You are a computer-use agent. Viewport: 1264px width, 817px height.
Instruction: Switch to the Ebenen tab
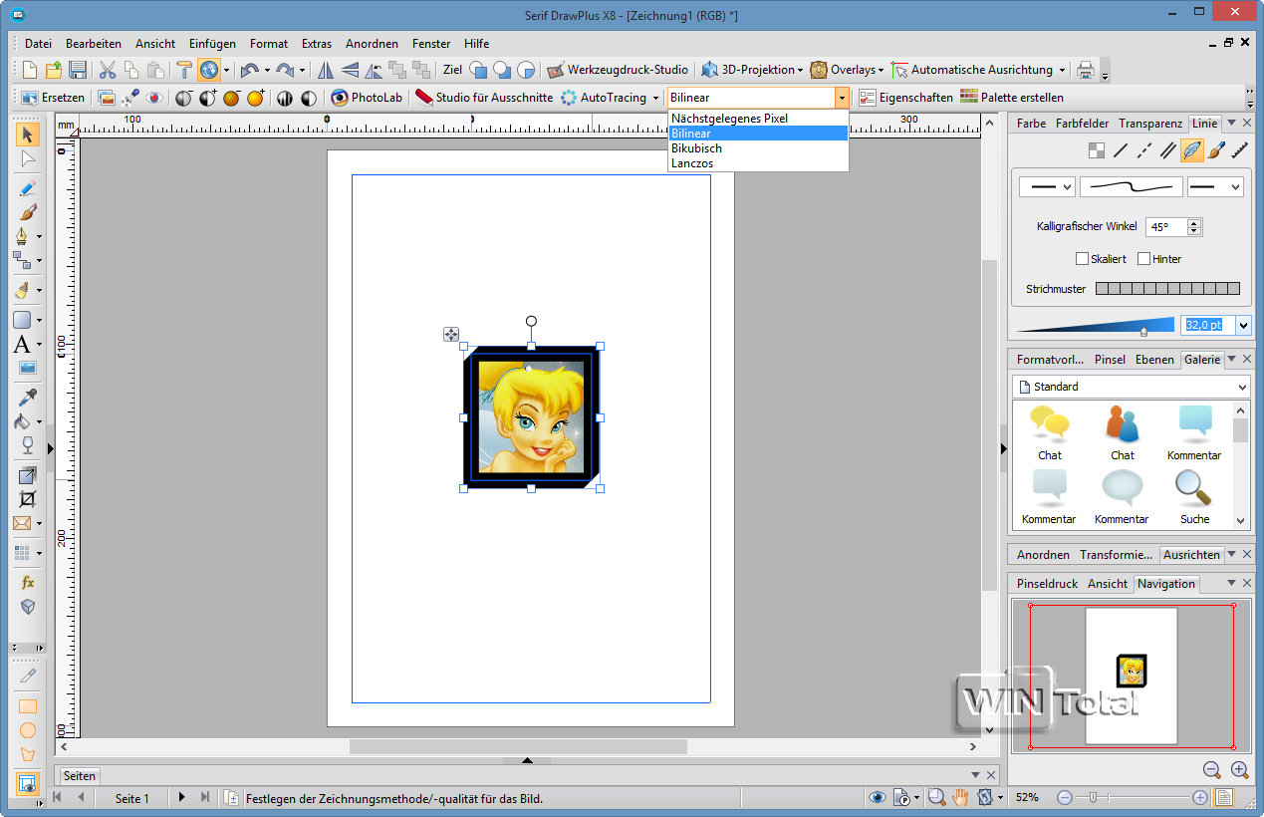click(1154, 360)
